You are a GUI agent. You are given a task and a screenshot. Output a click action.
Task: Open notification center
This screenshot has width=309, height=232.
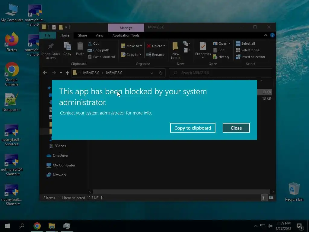299,226
